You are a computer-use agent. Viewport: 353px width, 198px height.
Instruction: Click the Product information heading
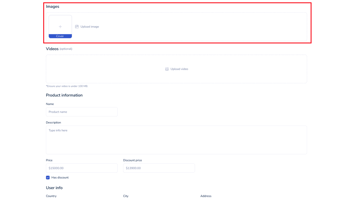click(x=64, y=95)
